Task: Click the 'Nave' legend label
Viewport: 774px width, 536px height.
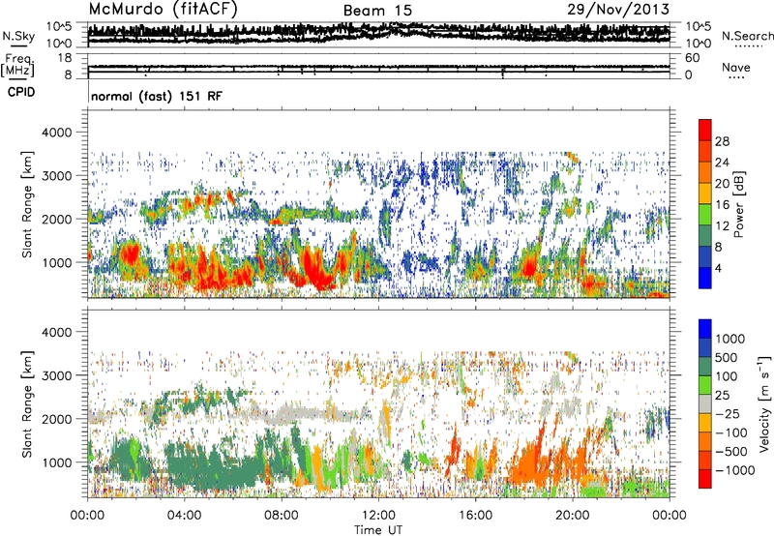Action: tap(736, 68)
